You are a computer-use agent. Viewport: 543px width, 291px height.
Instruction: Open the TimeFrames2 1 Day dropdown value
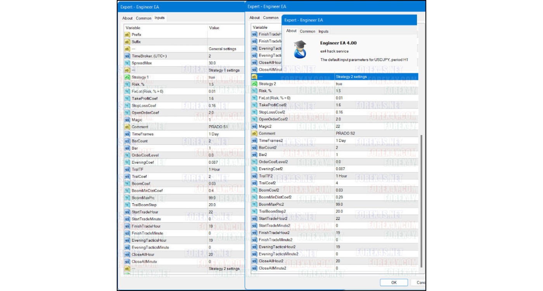click(x=341, y=140)
